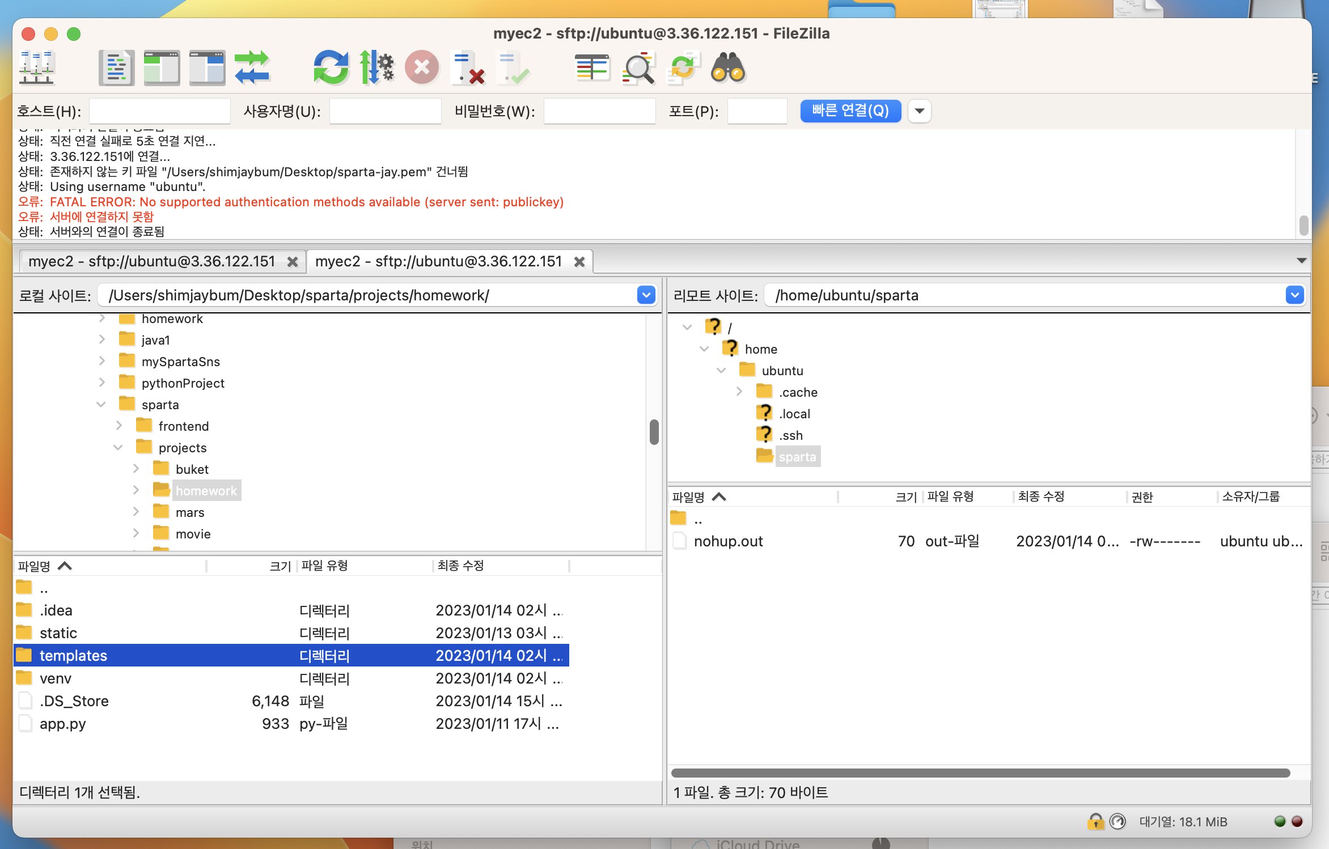The image size is (1329, 849).
Task: Click the remote file list horizontal scrollbar
Action: coord(980,773)
